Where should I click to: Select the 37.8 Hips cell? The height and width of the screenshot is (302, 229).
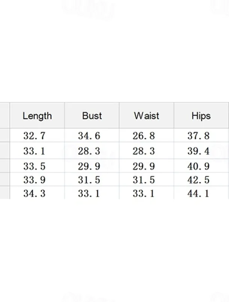point(198,136)
